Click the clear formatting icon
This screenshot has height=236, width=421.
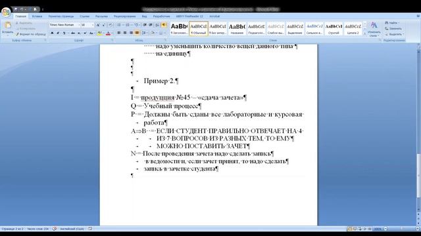[x=111, y=25]
